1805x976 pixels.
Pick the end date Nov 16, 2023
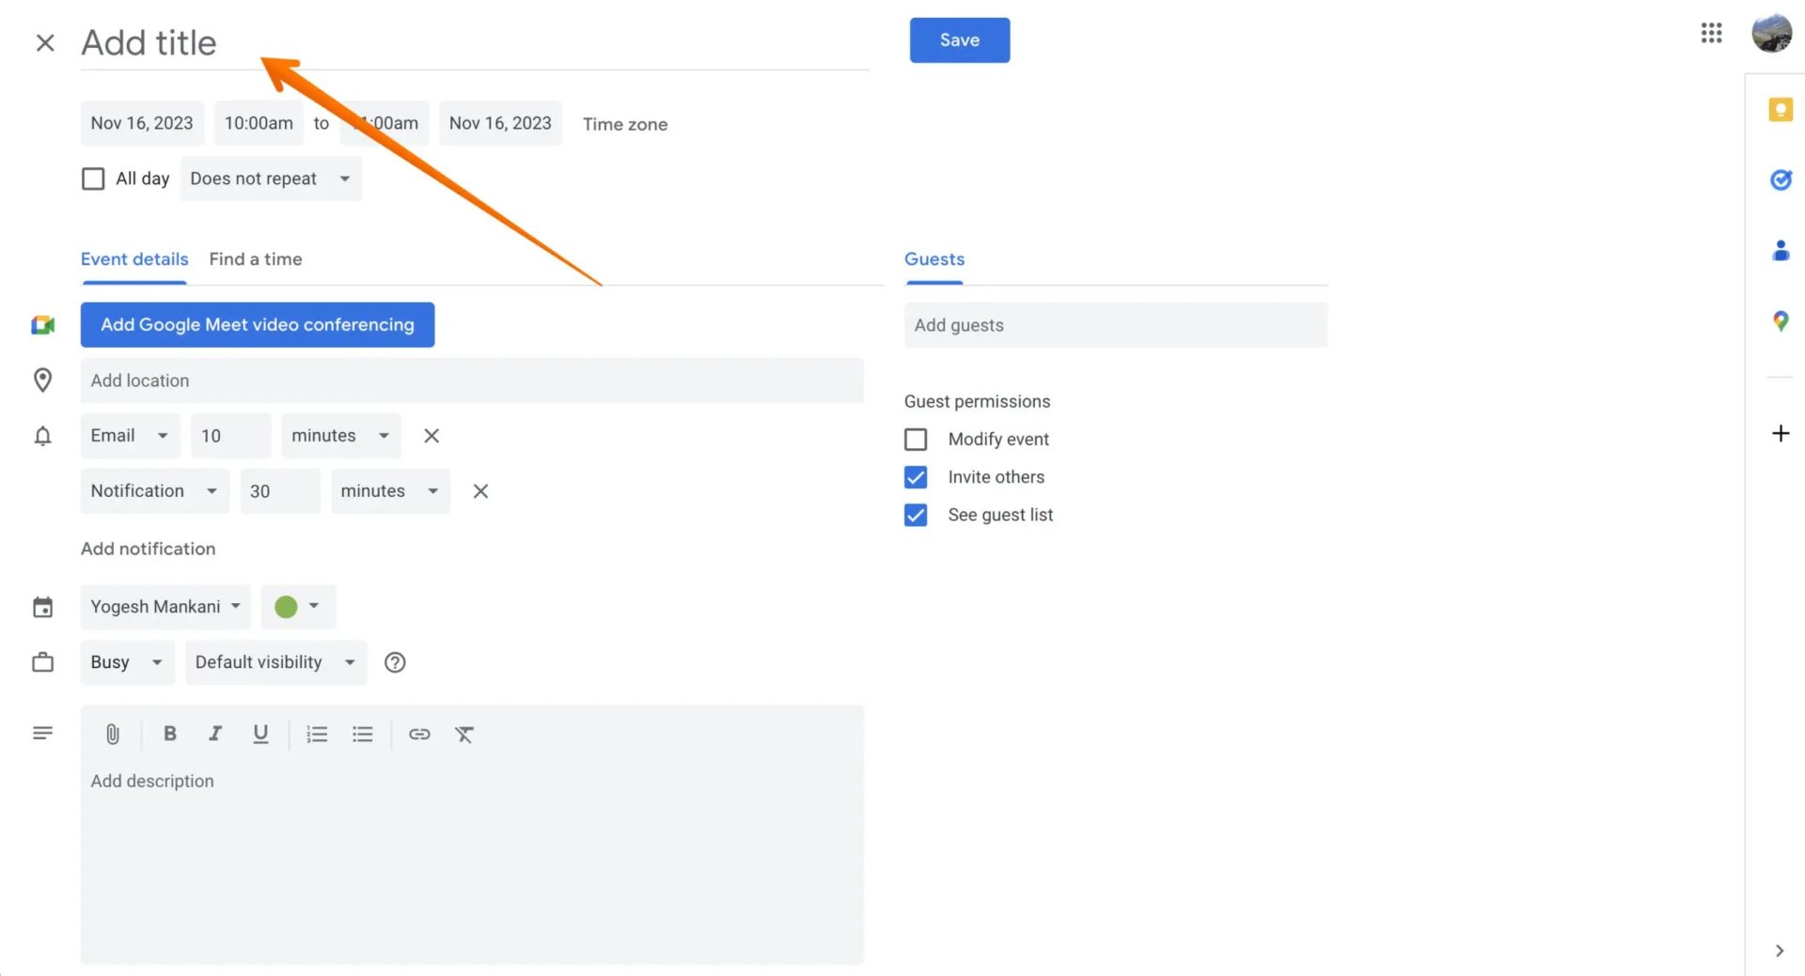pos(500,123)
